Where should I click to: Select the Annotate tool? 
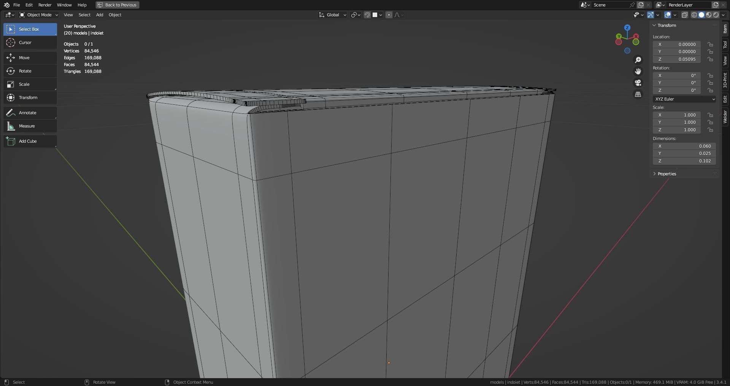coord(30,113)
